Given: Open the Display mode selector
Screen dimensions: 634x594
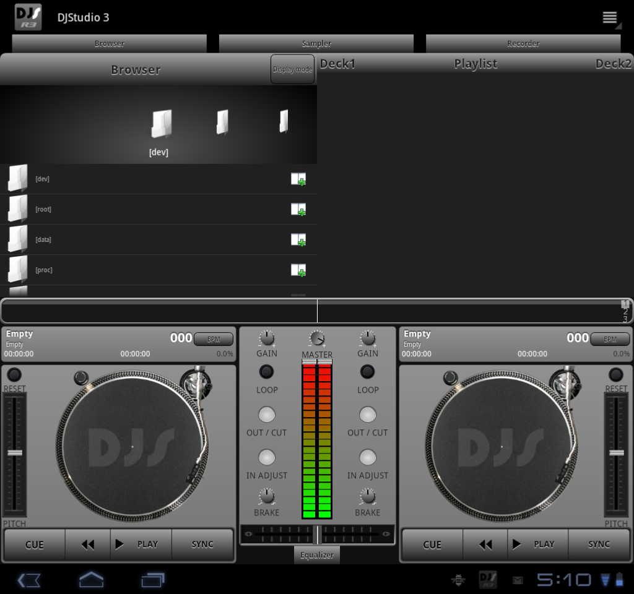Looking at the screenshot, I should click(292, 69).
